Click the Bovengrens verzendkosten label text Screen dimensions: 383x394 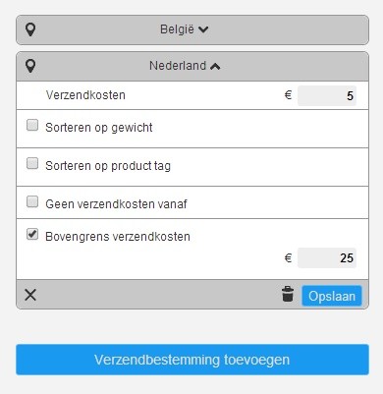(118, 237)
